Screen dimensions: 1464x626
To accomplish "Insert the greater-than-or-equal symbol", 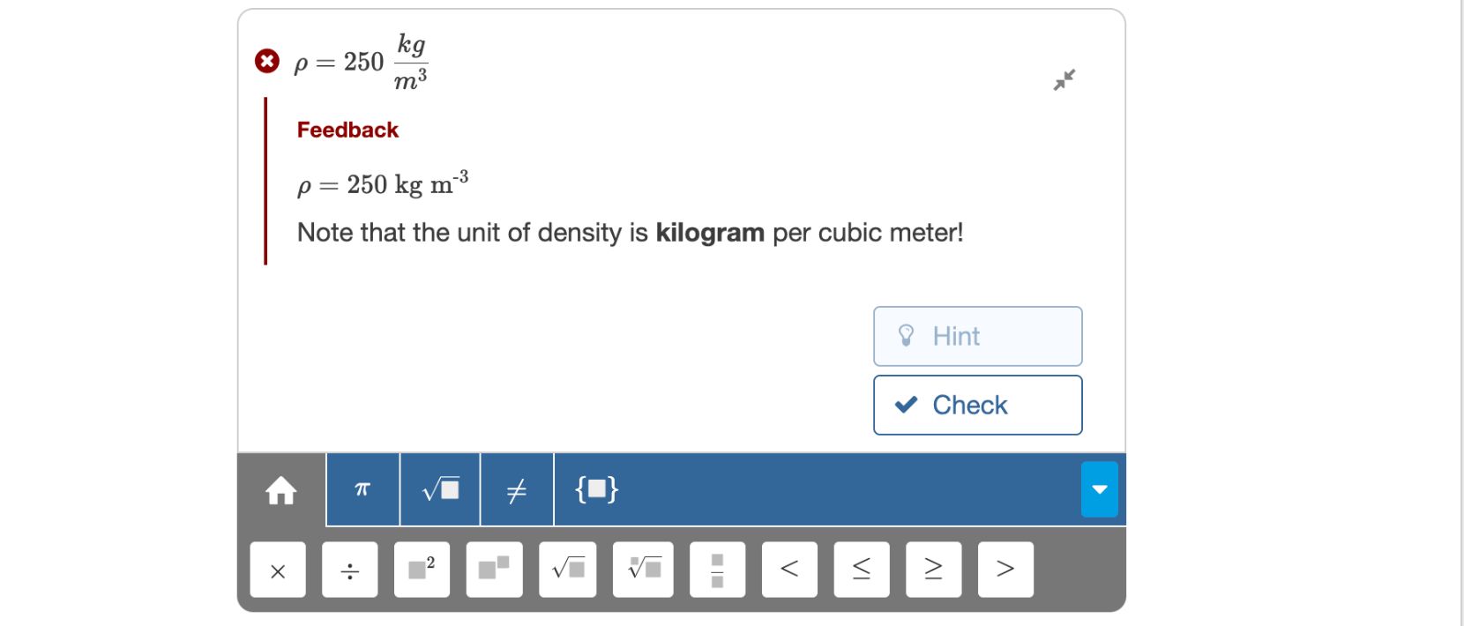I will 934,570.
